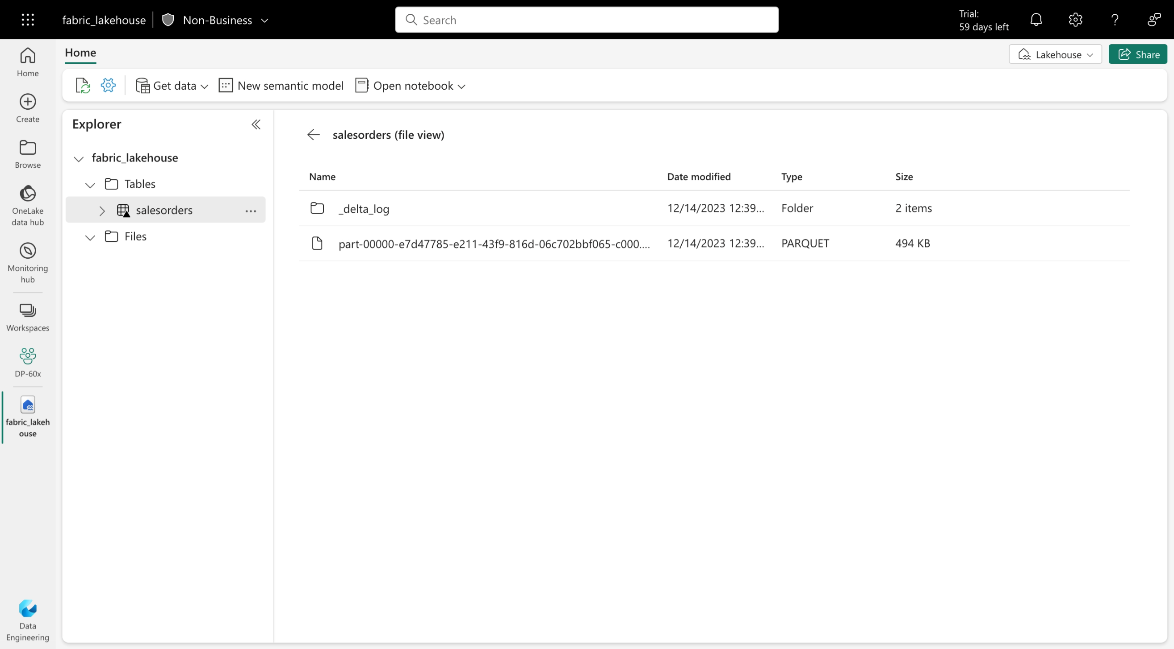This screenshot has height=649, width=1174.
Task: Click the Non-Business classification dropdown
Action: [216, 20]
